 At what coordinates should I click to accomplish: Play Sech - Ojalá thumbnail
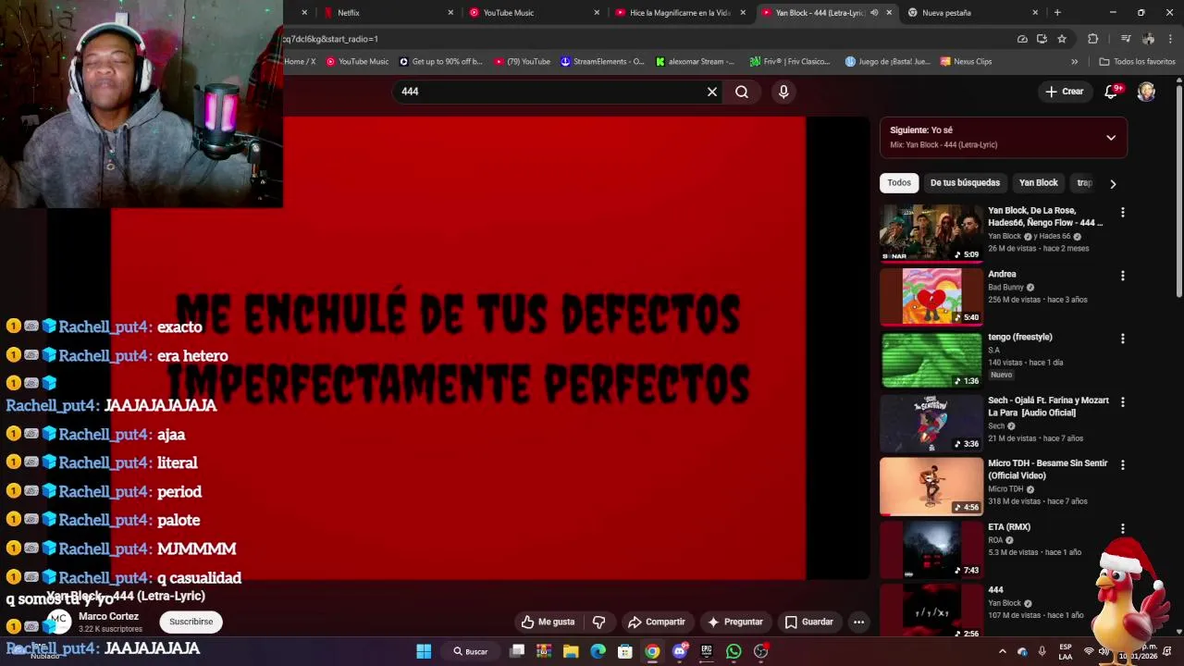(931, 423)
